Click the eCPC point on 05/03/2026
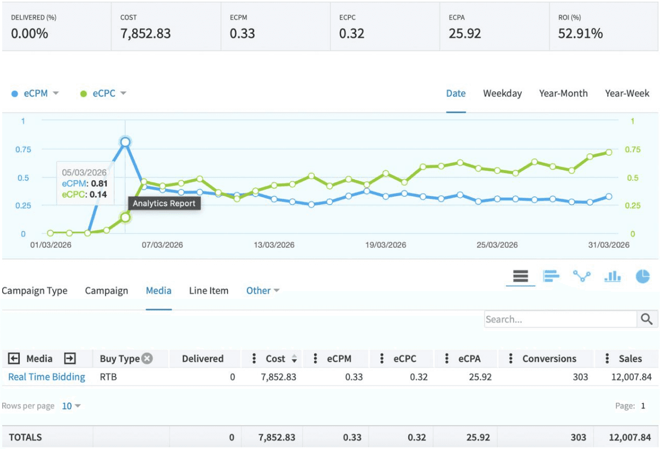This screenshot has width=660, height=449. [125, 217]
